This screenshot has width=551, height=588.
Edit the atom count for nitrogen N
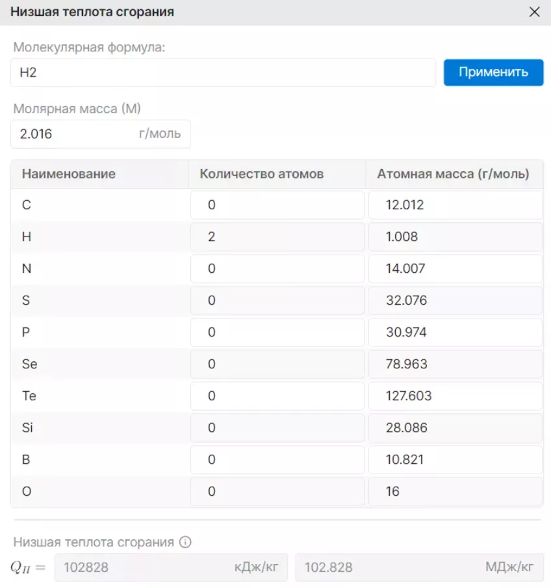tap(277, 268)
